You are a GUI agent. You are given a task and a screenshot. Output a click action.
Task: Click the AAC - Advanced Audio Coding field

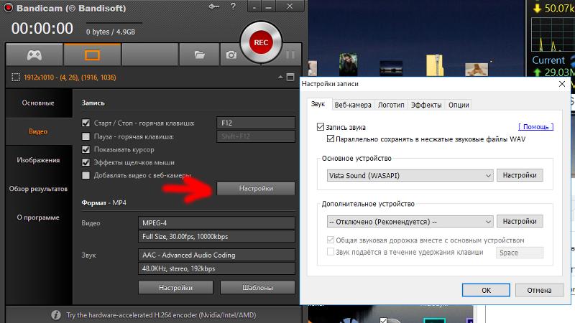(x=216, y=255)
